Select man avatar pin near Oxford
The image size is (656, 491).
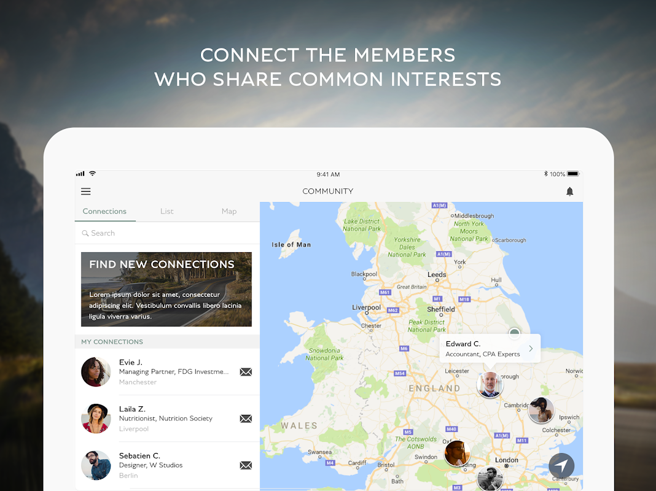click(x=457, y=454)
